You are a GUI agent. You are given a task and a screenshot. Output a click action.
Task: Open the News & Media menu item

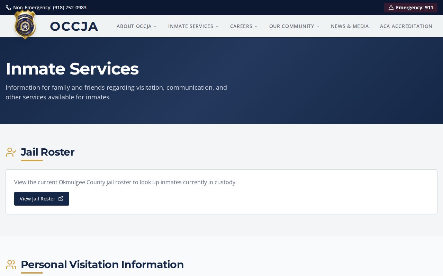click(x=350, y=26)
